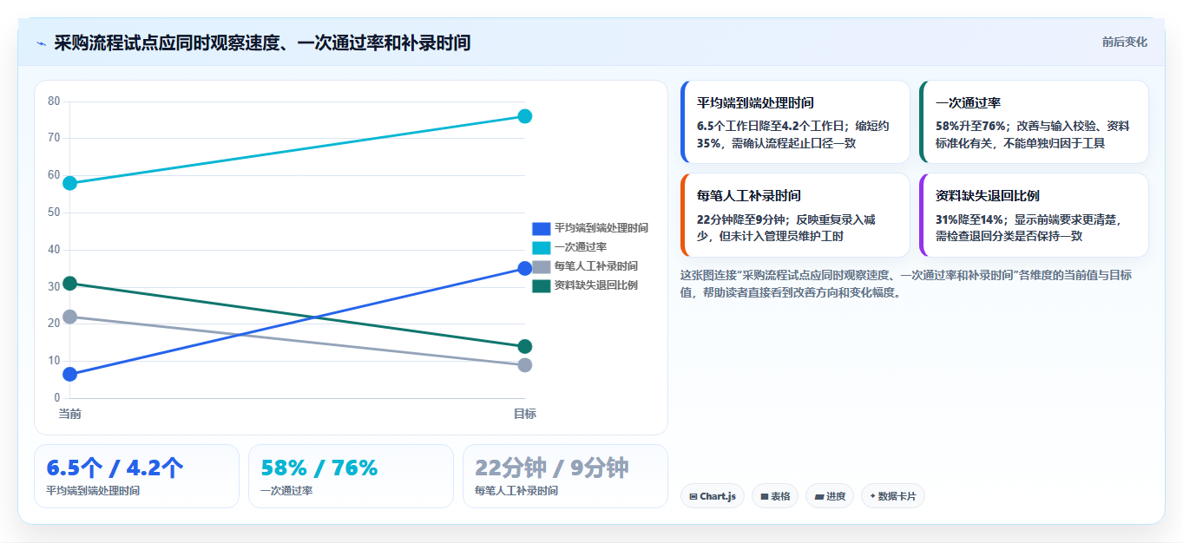Click the icon in the Chart.js tag
This screenshot has width=1183, height=543.
(693, 497)
